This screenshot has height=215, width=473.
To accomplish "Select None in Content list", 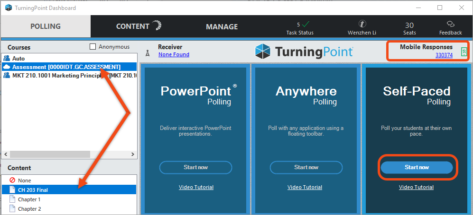I will click(x=69, y=181).
